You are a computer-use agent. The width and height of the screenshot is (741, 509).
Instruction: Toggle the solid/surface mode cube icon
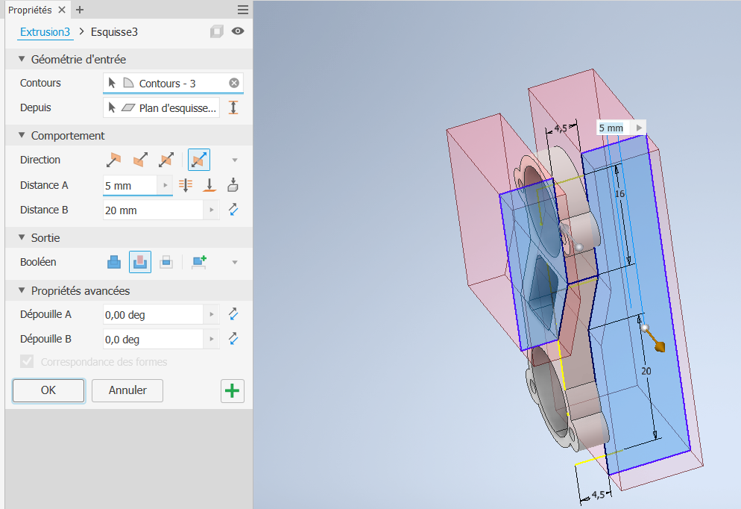216,31
